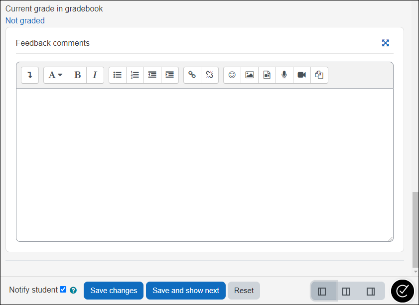The width and height of the screenshot is (419, 305).
Task: Insert an emoji into feedback comments
Action: click(x=232, y=75)
